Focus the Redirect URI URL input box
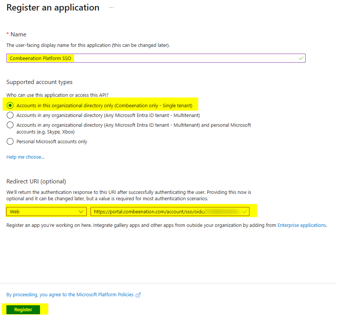Viewport: 337px width, 318px height. pos(150,211)
